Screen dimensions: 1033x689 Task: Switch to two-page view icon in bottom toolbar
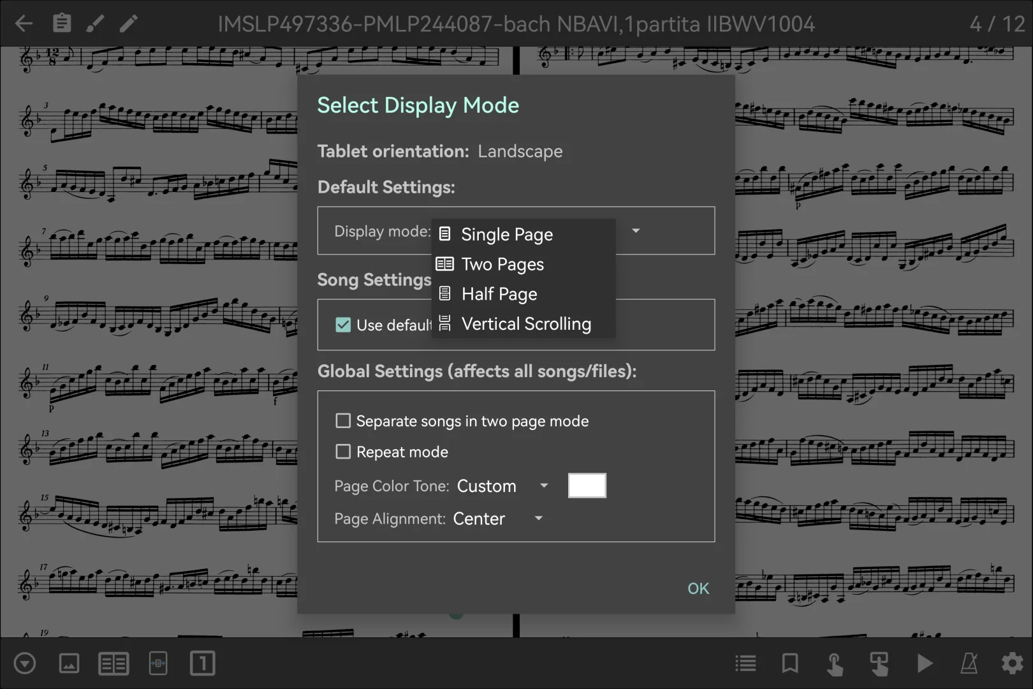coord(114,663)
